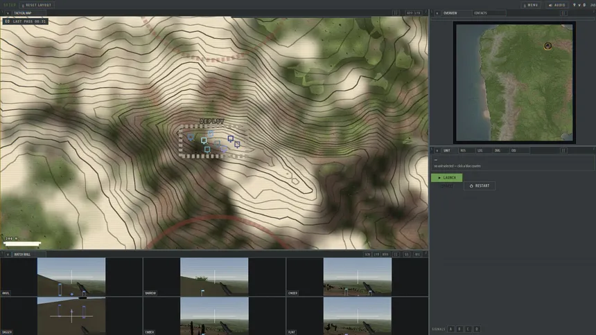
Task: Click the green Launch play button
Action: (446, 177)
